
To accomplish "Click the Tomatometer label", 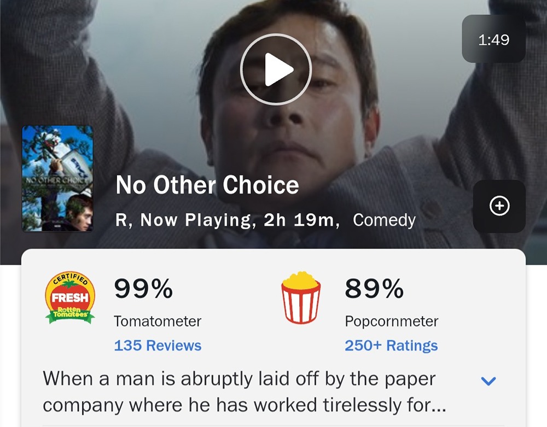I will [158, 321].
